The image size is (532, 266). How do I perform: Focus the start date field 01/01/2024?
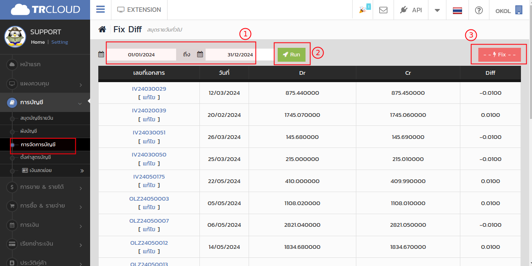tap(141, 54)
